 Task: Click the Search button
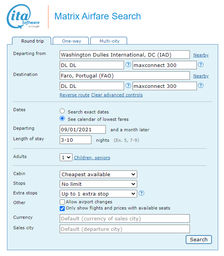[x=199, y=239]
